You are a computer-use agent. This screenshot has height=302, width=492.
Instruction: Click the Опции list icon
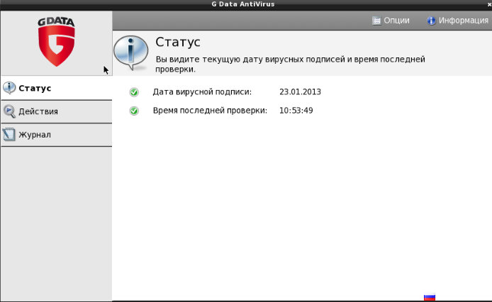coord(376,21)
